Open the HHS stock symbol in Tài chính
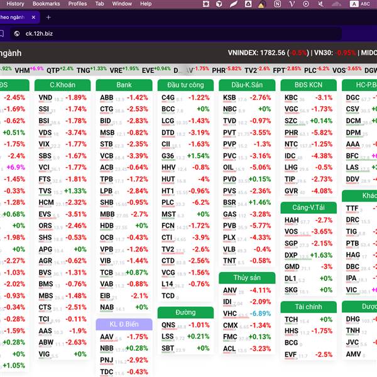Image resolution: width=377 pixels, height=377 pixels. point(292,331)
